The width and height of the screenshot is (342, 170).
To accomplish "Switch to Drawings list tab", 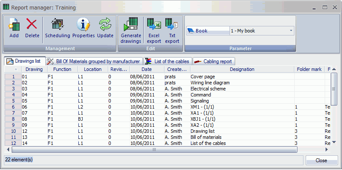I will tap(25, 61).
